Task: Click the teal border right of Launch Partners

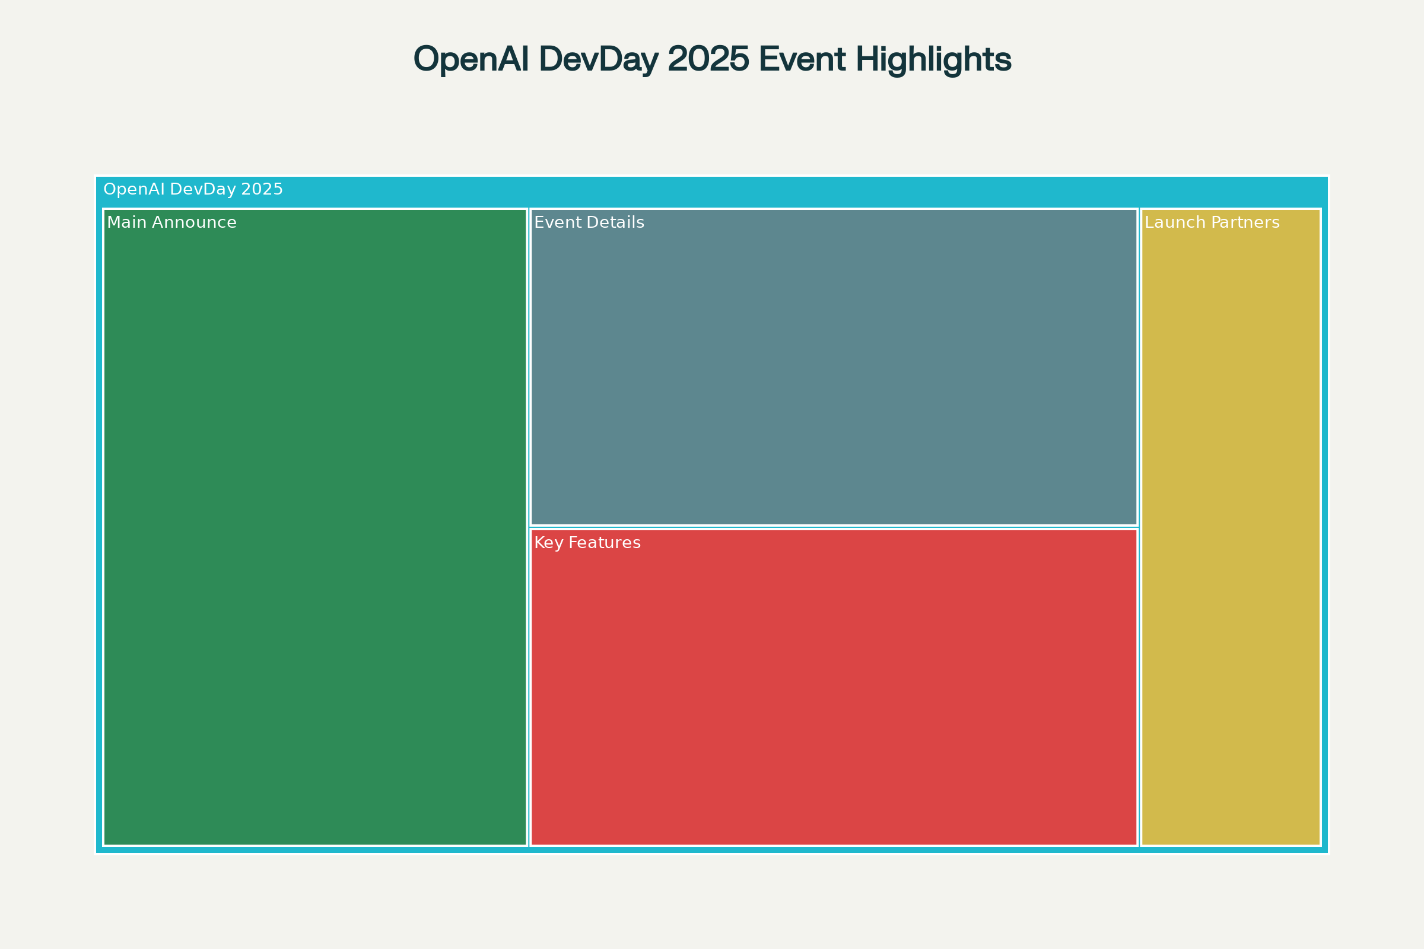Action: coord(1324,527)
